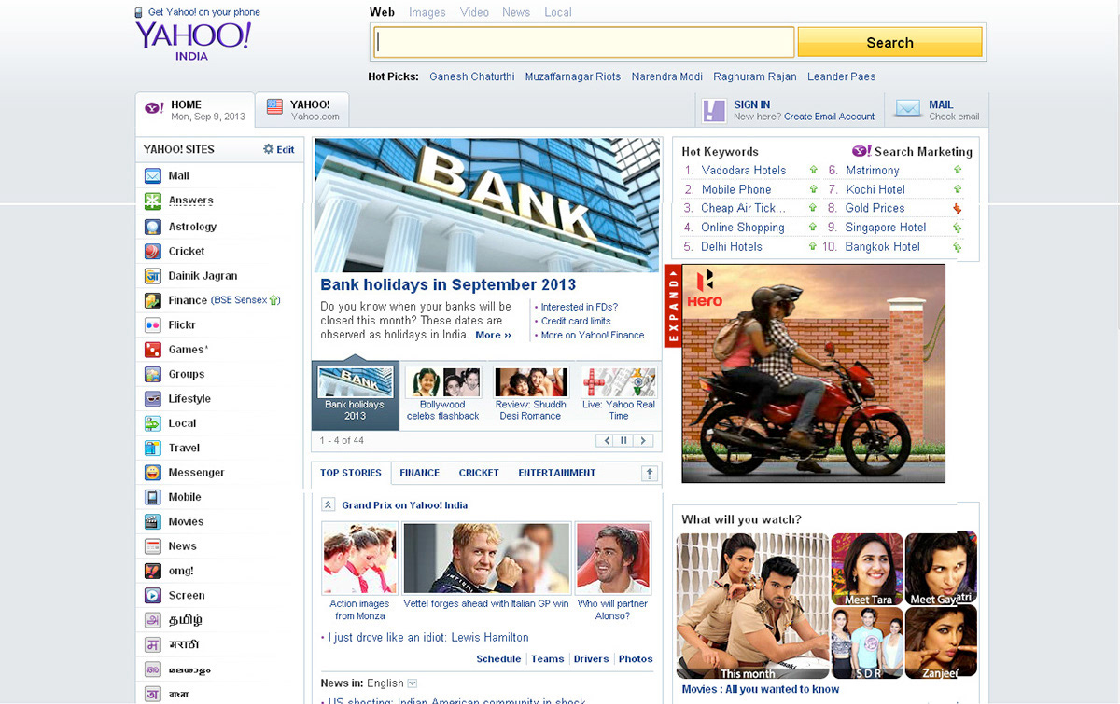Image resolution: width=1120 pixels, height=704 pixels.
Task: Open the Cricket stories tab
Action: [479, 473]
